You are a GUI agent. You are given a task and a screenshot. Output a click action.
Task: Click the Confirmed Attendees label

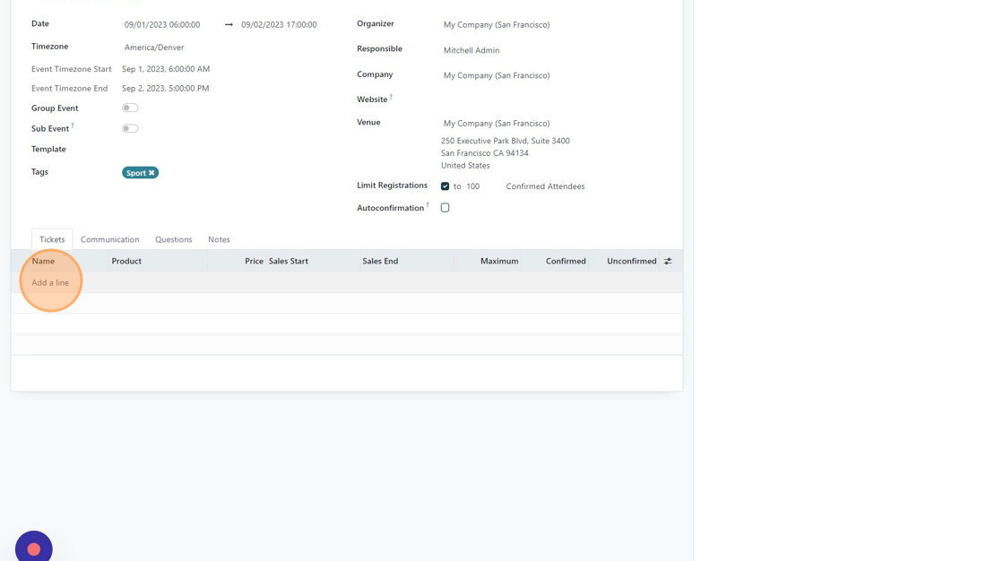click(x=546, y=186)
